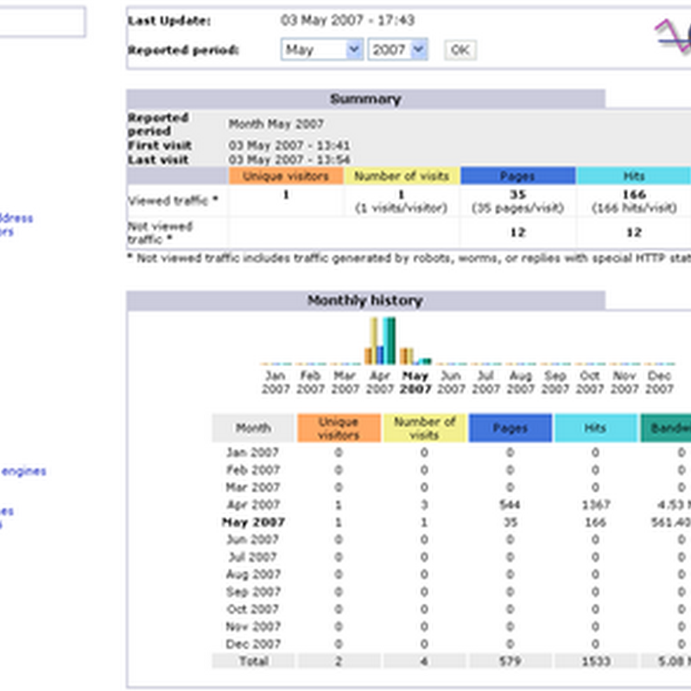Viewport: 691px width, 691px height.
Task: Click the 'Number of visits' column header in history table
Action: pos(424,428)
